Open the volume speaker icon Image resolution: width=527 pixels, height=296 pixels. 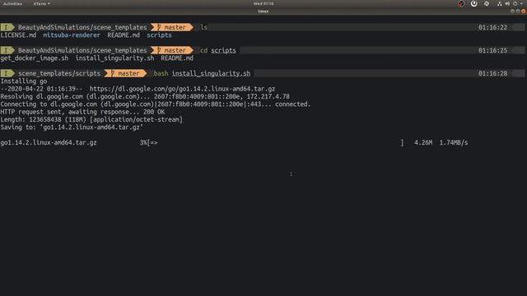pos(507,3)
